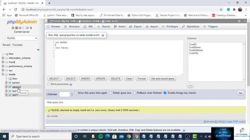
Task: Open the navigation settings gear icon in the sidebar
Action: [27, 28]
